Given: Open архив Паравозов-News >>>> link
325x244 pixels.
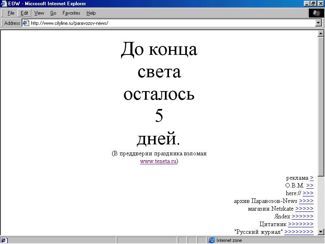Looking at the screenshot, I should point(306,201).
